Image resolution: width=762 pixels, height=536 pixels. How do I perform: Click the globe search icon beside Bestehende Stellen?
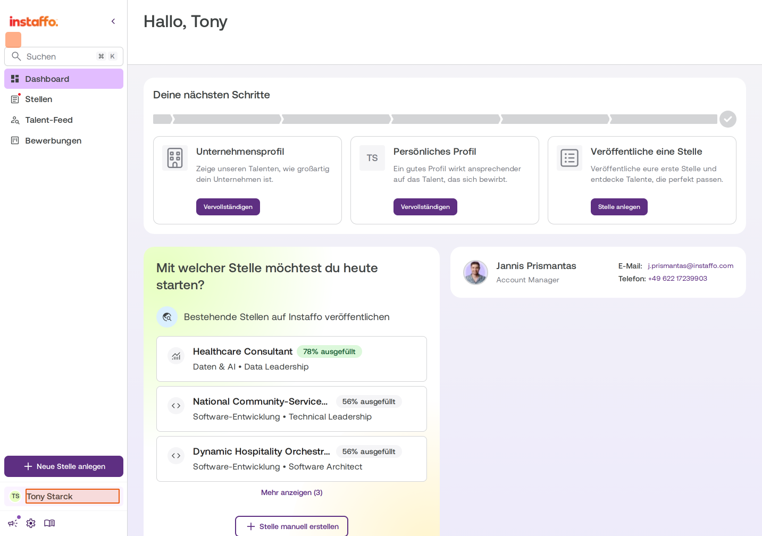coord(167,317)
